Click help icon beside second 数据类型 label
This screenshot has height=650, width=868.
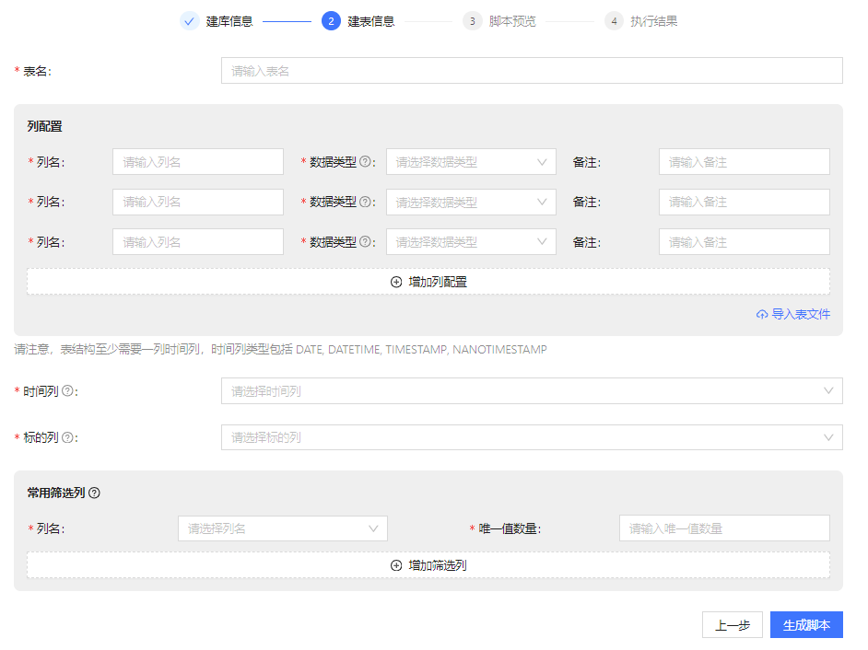[x=365, y=203]
